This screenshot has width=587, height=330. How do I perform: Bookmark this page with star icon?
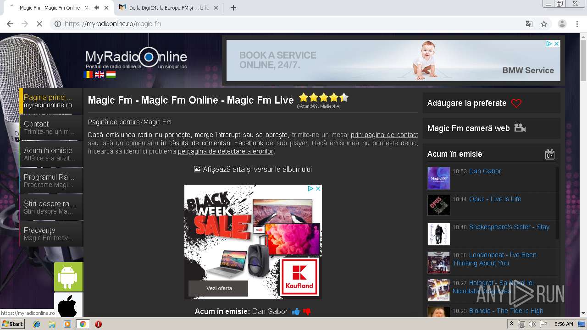point(544,24)
